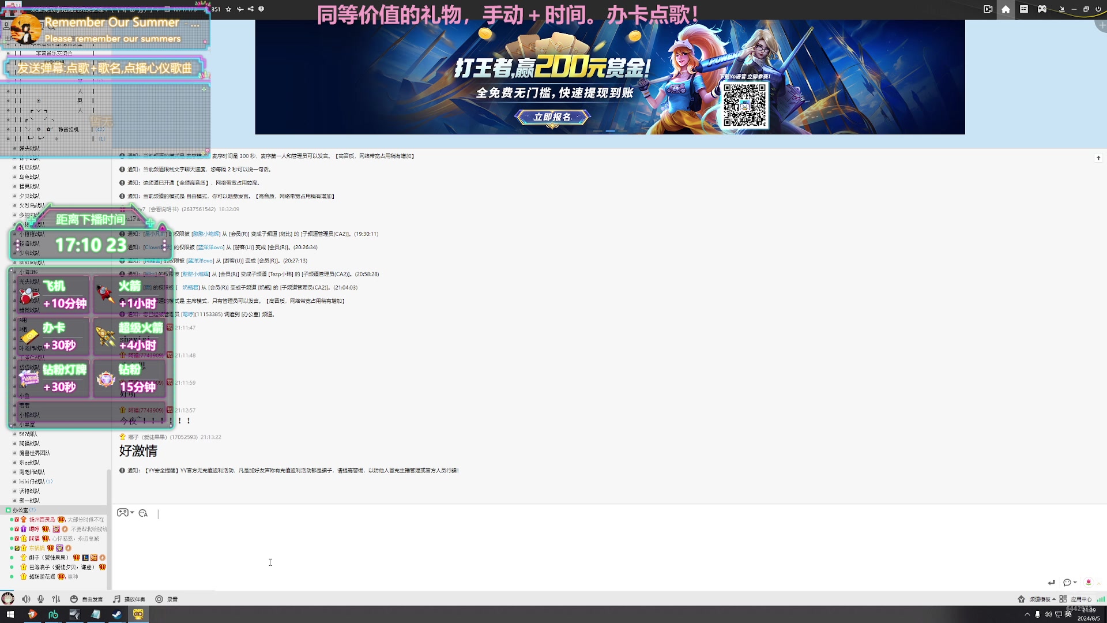This screenshot has width=1107, height=623.
Task: Show hidden system tray icons
Action: pos(1027,614)
